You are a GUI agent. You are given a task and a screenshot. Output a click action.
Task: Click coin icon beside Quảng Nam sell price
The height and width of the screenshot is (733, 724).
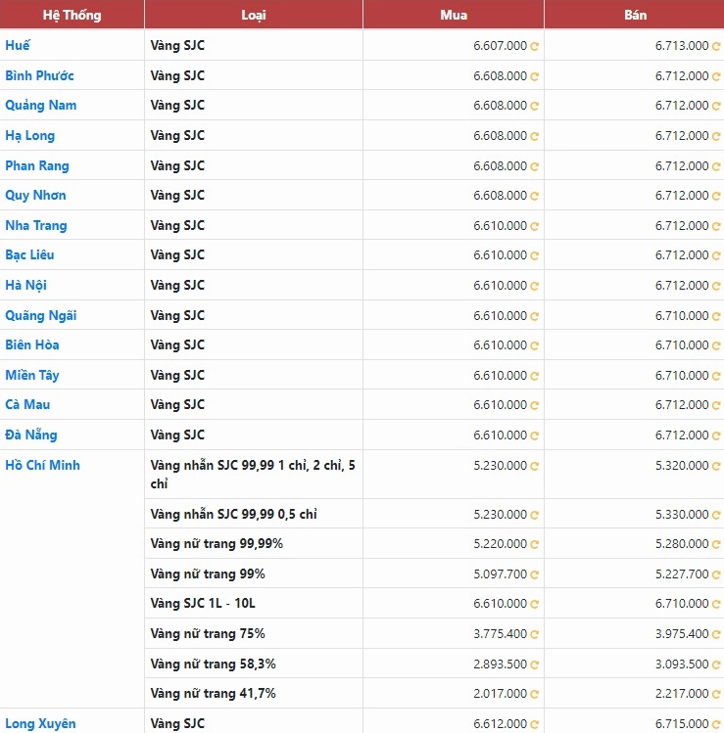click(x=716, y=106)
